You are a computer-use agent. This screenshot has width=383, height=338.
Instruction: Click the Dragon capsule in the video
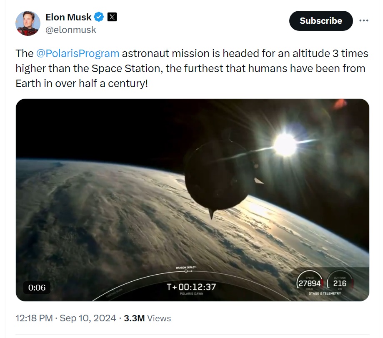[220, 176]
